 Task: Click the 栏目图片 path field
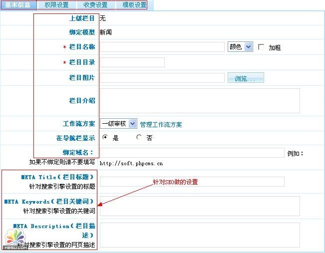click(x=162, y=78)
